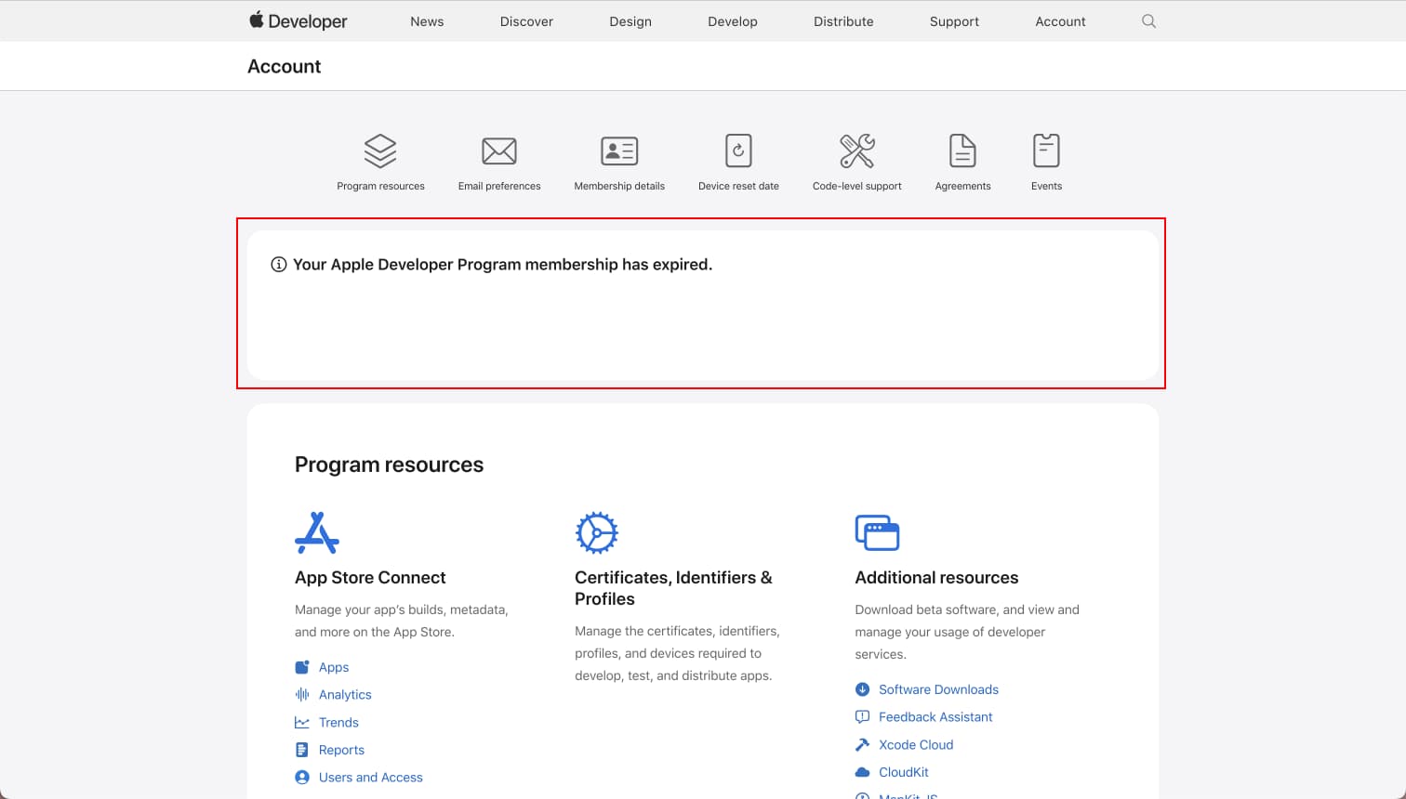Open the Program resources layers icon
Viewport: 1406px width, 799px height.
(x=380, y=151)
